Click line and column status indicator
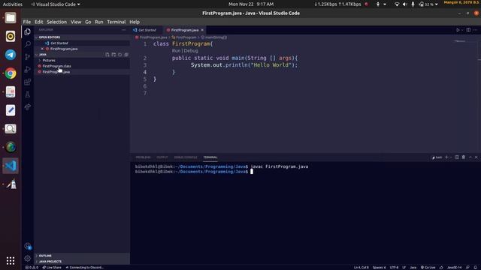Image resolution: width=481 pixels, height=270 pixels. (361, 268)
